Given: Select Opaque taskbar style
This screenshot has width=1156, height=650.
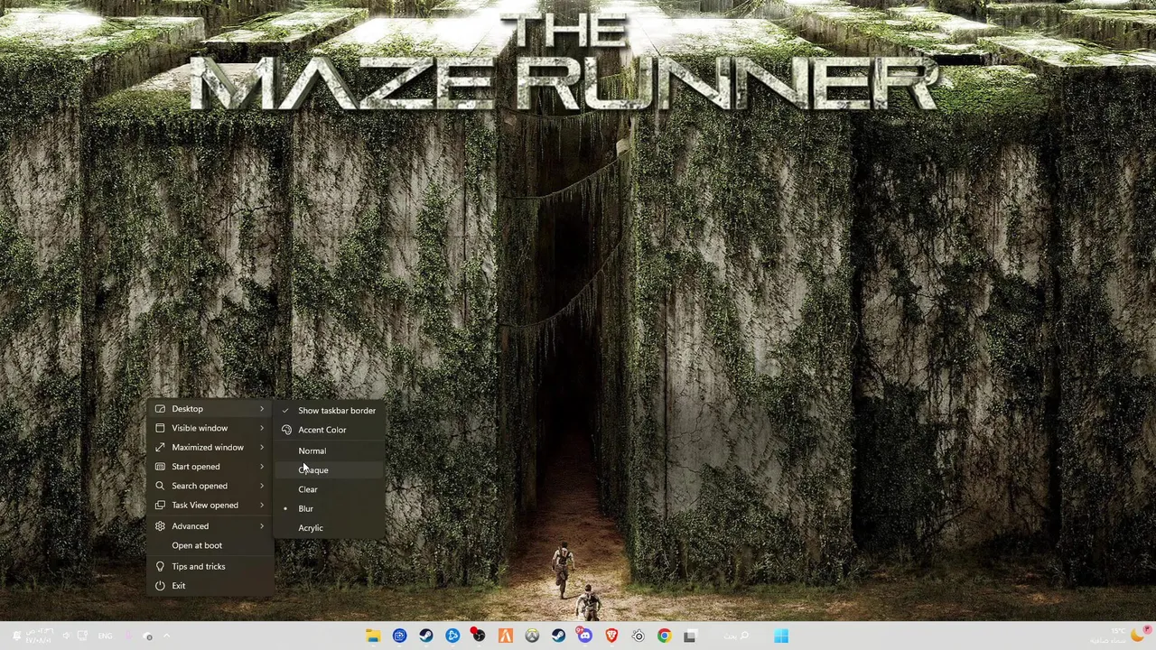Looking at the screenshot, I should coord(330,469).
